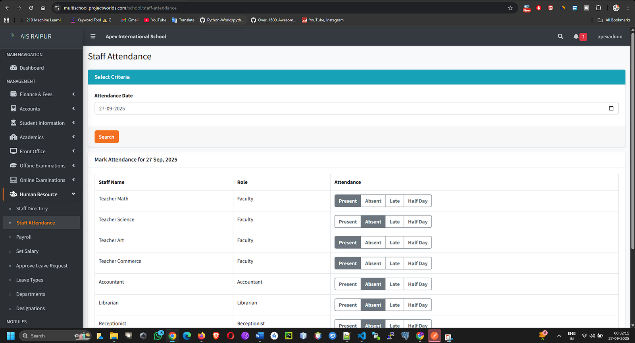635x343 pixels.
Task: Click the hamburger sidebar toggle icon
Action: pos(93,36)
